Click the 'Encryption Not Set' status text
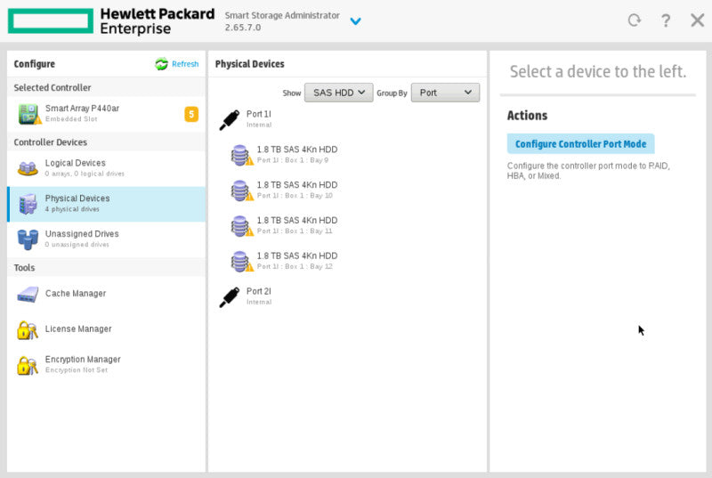Screen dimensions: 712x478 tap(77, 370)
